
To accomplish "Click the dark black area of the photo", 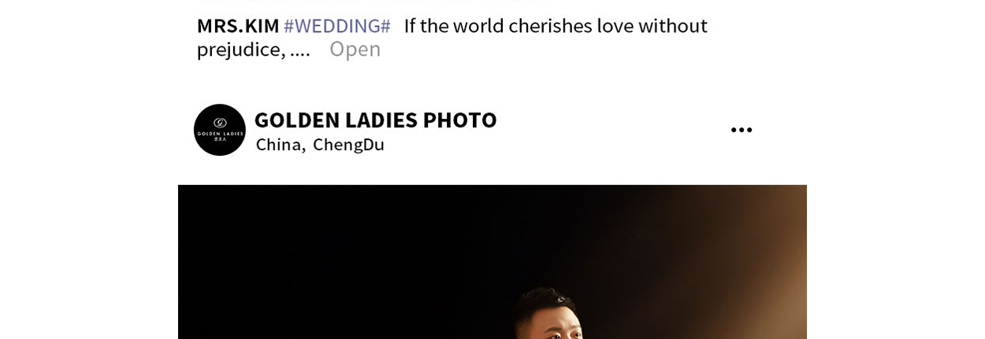I will [315, 260].
